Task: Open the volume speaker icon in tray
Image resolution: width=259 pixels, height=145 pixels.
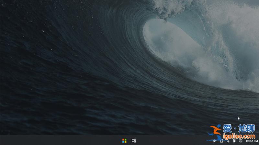Action: tap(215, 141)
